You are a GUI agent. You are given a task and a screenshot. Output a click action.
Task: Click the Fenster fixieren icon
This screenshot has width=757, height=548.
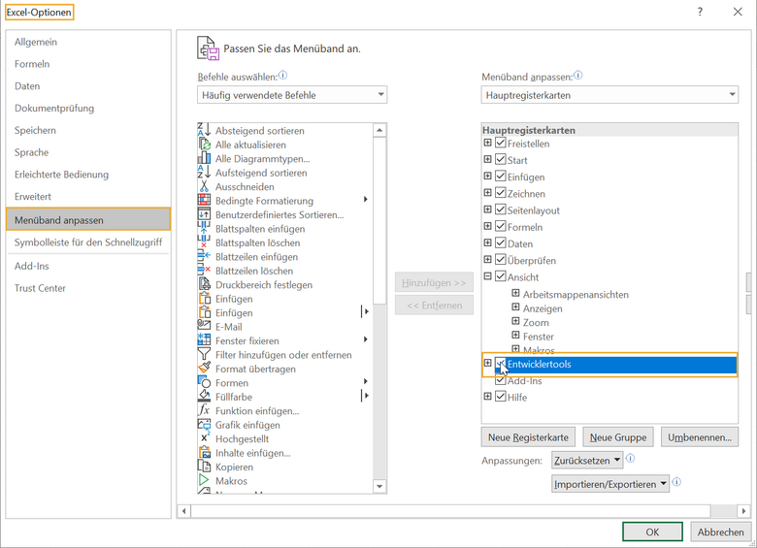click(204, 340)
